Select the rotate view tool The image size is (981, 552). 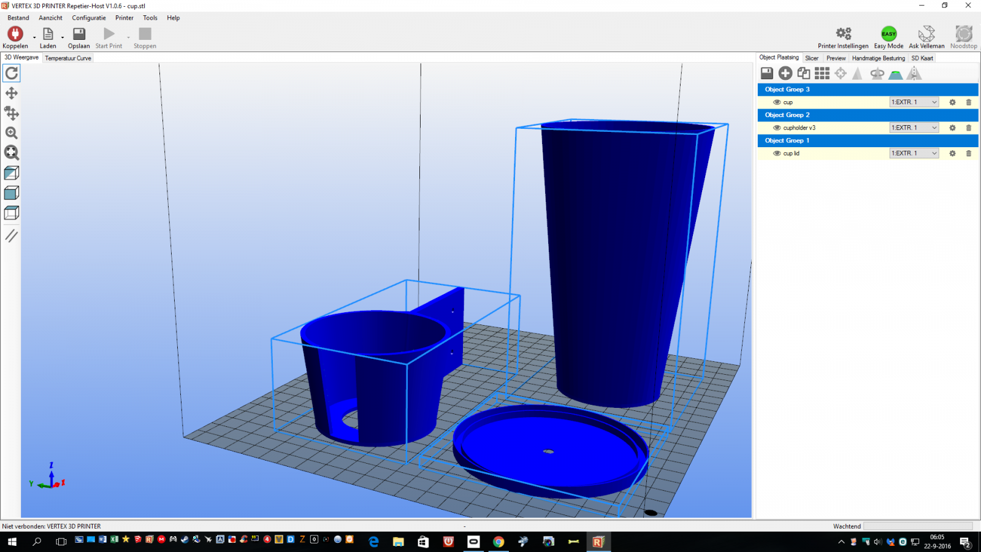point(12,74)
